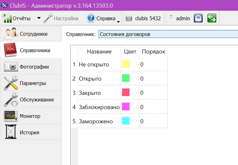238x165 pixels.
Task: Click the green switch-user arrows icon
Action: [212, 18]
